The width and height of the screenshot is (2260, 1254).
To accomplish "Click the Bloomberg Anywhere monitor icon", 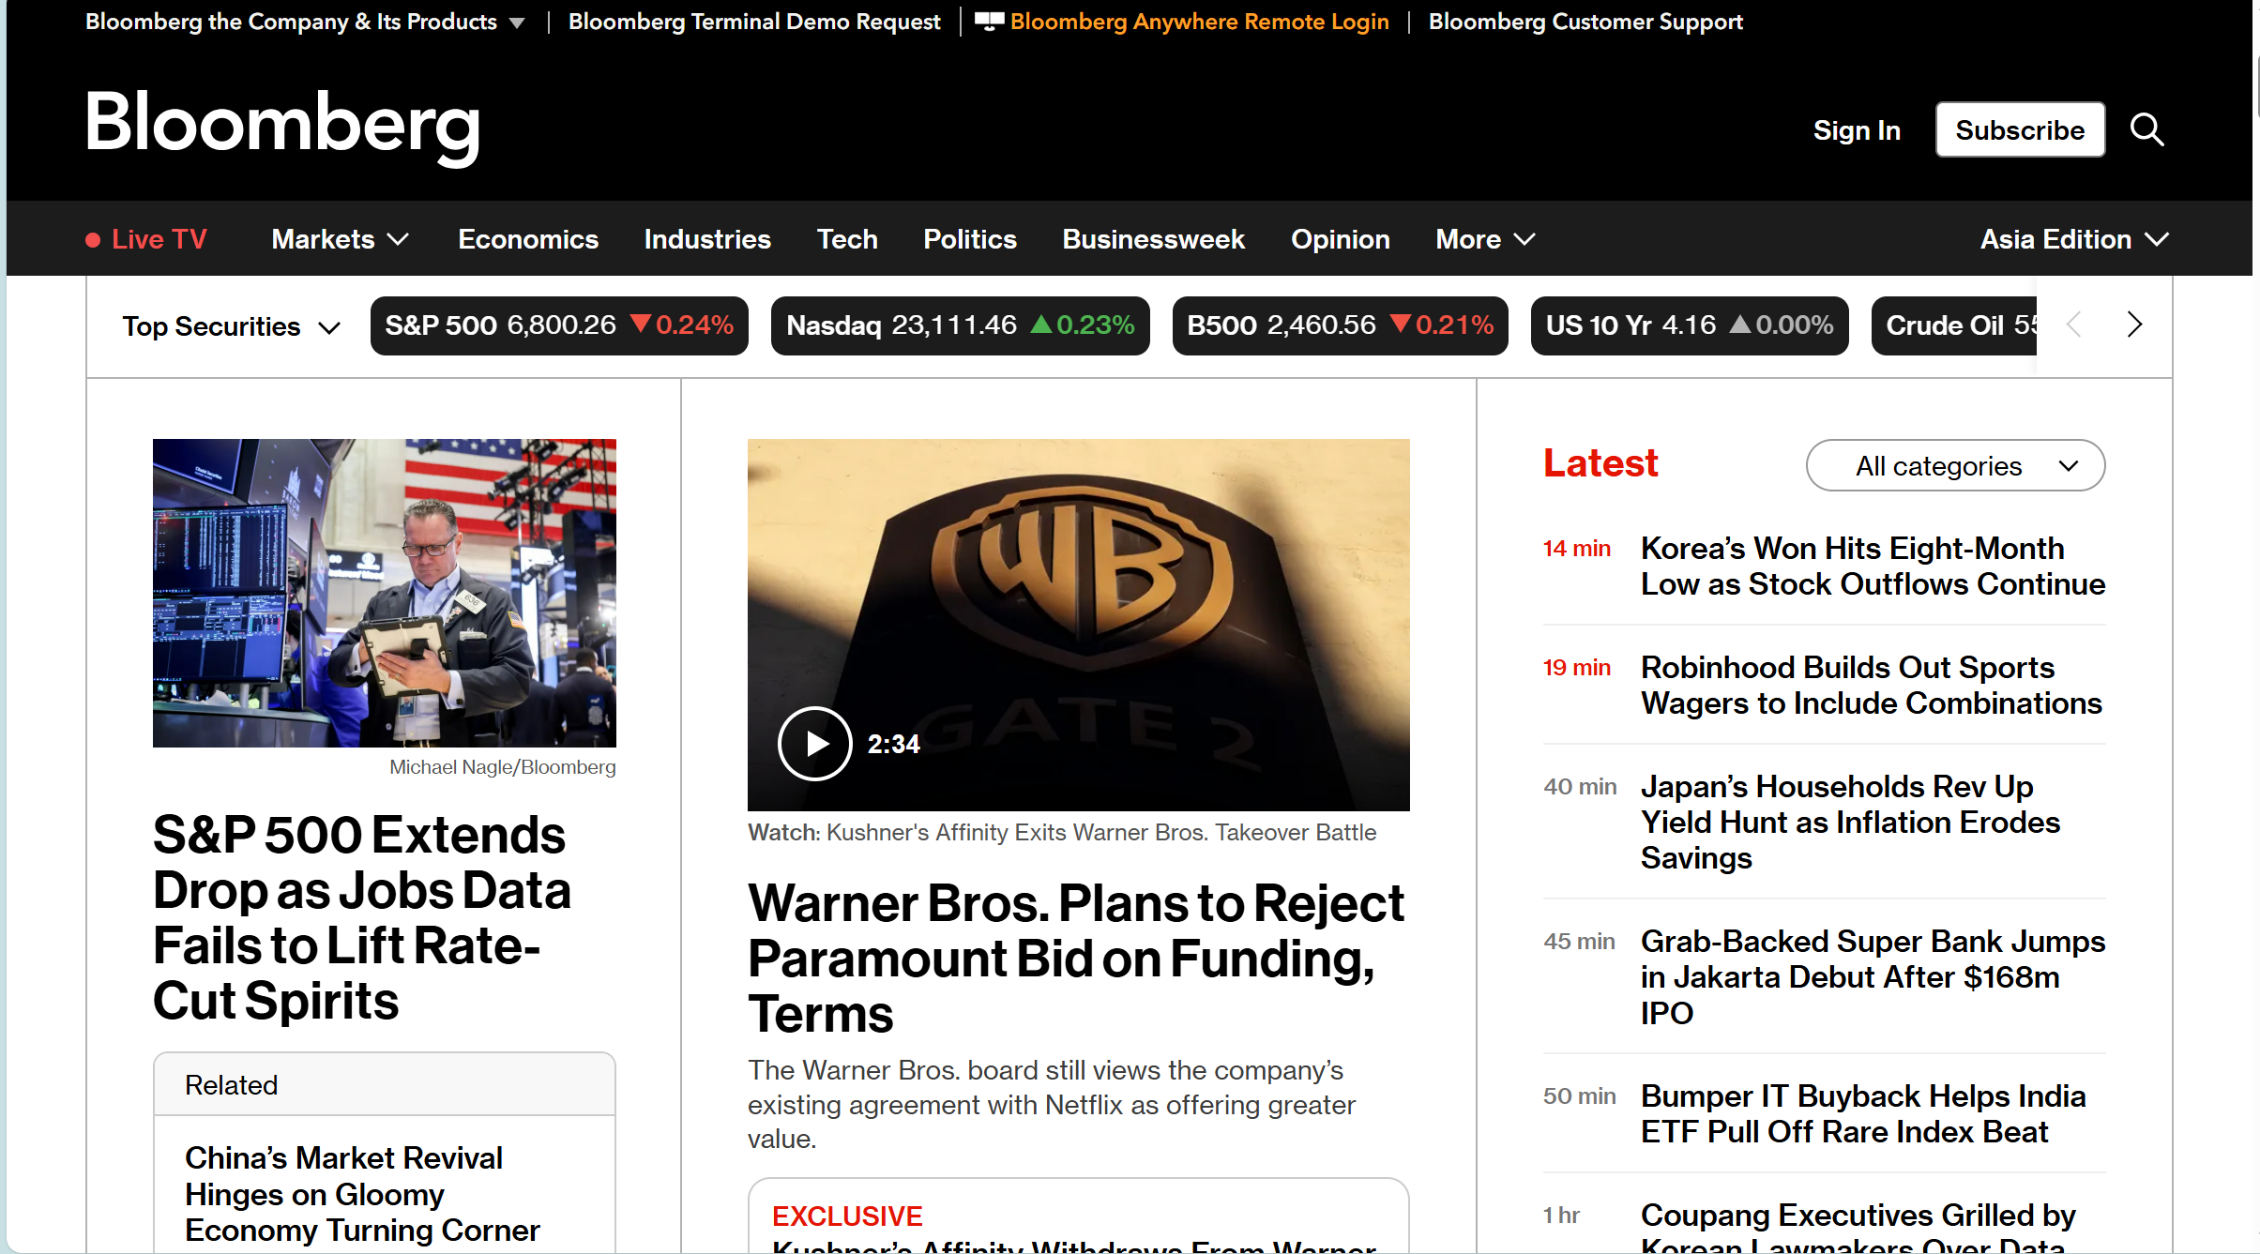I will click(989, 22).
